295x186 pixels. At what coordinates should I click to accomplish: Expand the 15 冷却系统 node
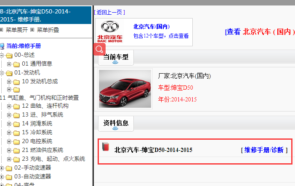pyautogui.click(x=9, y=133)
